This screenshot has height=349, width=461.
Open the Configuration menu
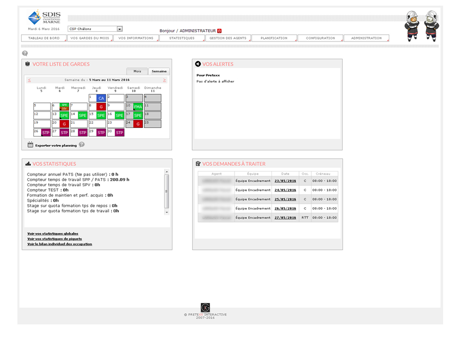pyautogui.click(x=320, y=38)
